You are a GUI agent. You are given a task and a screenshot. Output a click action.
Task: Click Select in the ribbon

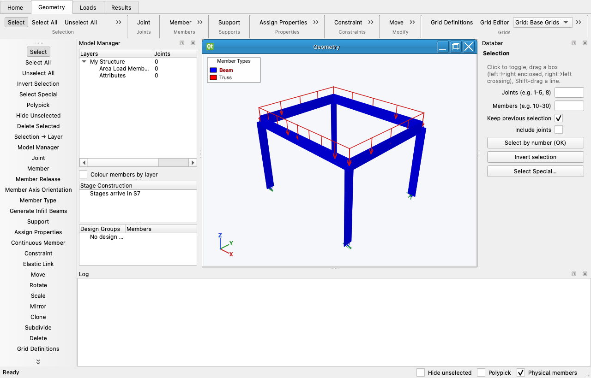tap(16, 22)
